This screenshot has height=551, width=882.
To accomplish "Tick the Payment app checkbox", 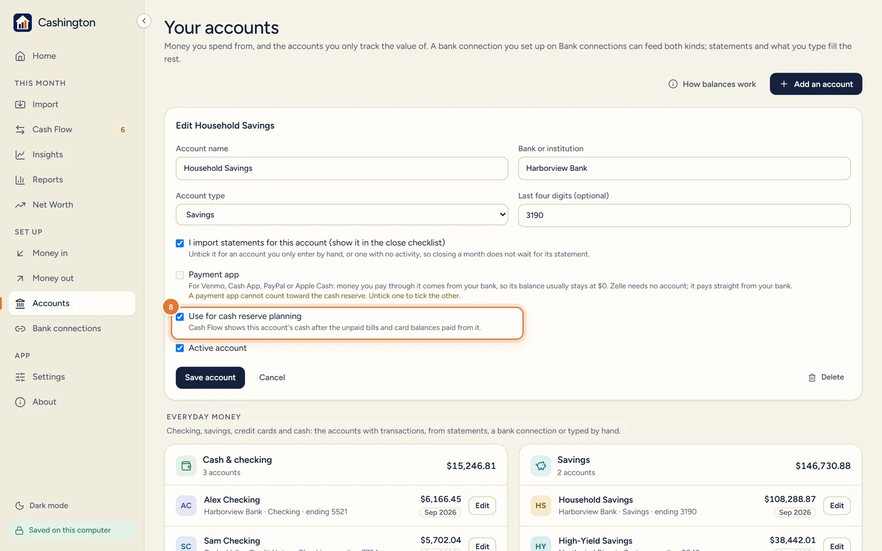I will click(180, 275).
